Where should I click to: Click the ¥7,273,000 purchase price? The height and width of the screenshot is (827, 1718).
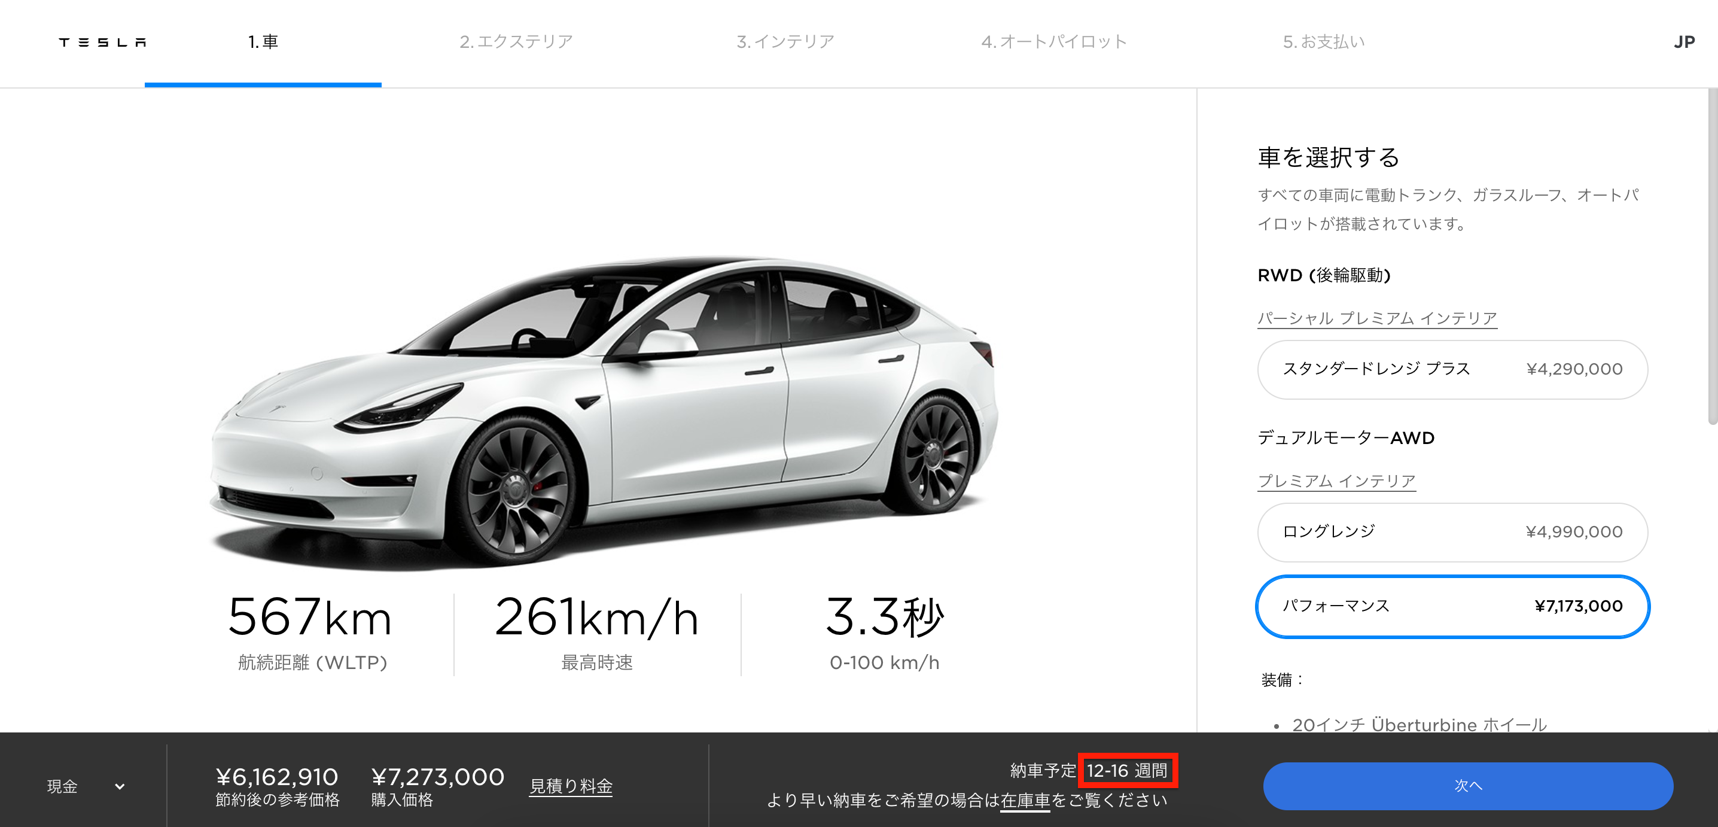click(437, 777)
